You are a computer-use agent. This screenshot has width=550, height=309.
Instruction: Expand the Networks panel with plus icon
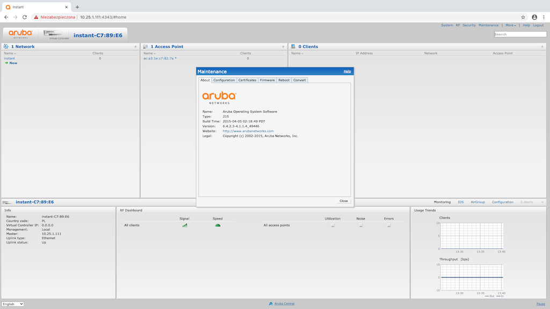[x=135, y=47]
